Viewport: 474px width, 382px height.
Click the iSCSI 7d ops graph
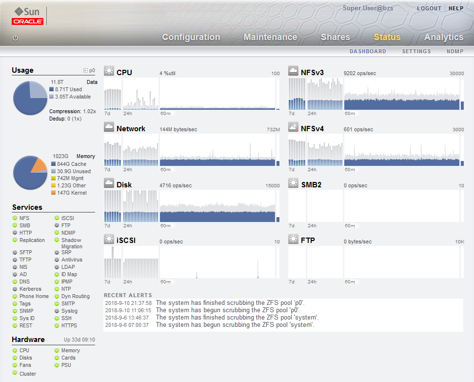tap(113, 262)
